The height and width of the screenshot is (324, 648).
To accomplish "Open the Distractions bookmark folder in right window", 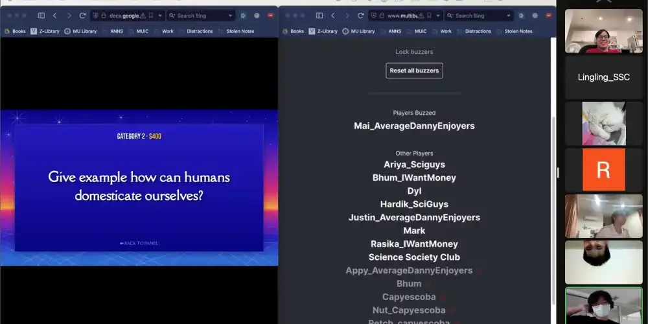I will tap(474, 31).
